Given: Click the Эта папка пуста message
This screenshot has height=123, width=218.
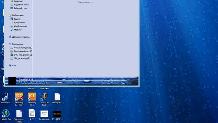Looking at the screenshot, I should [85, 2].
